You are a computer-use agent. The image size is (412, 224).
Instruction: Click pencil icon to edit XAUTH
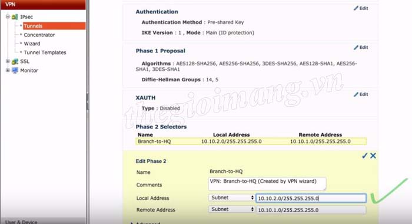coord(356,94)
